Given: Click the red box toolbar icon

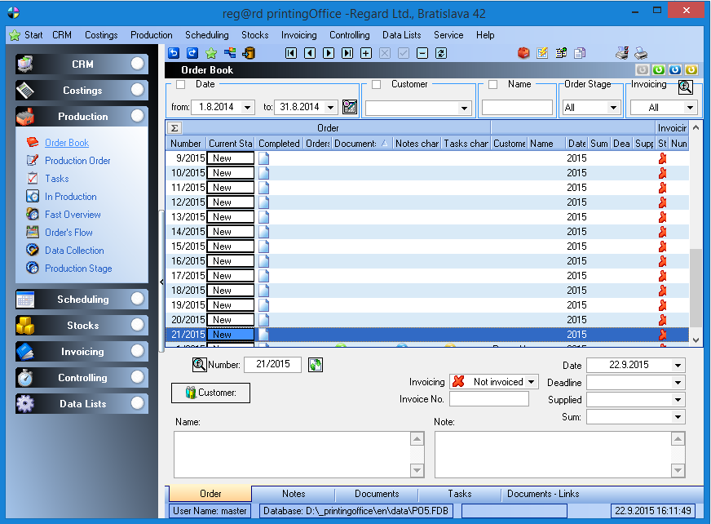Looking at the screenshot, I should [523, 53].
